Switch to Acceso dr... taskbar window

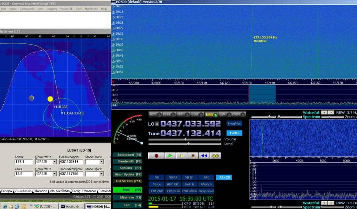72,206
